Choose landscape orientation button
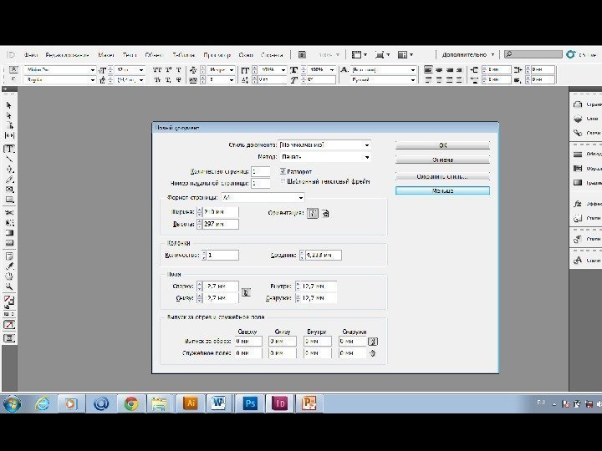602x451 pixels. click(x=325, y=213)
